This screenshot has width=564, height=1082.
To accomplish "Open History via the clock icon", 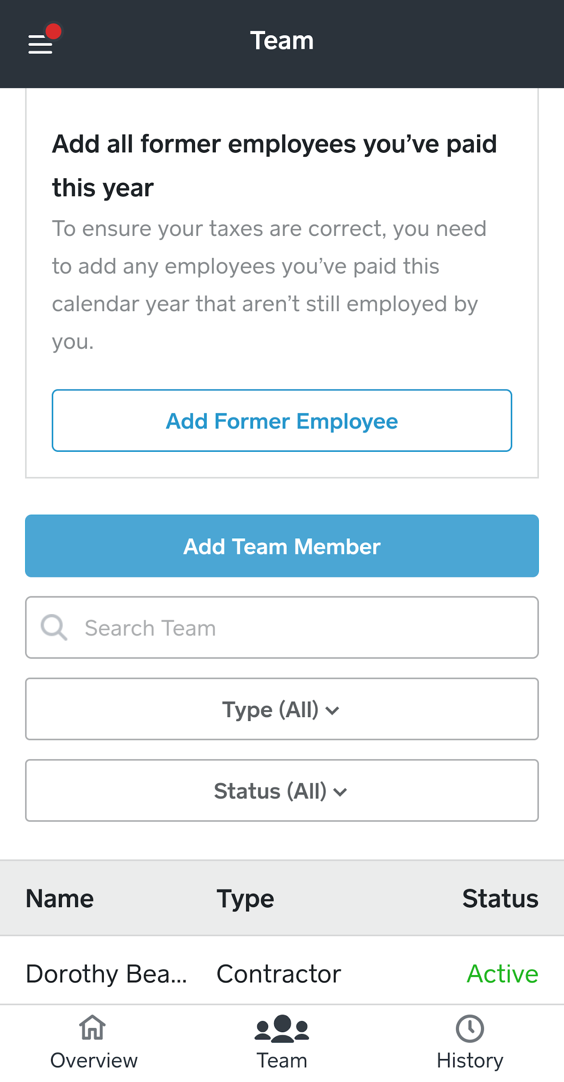I will click(x=470, y=1029).
